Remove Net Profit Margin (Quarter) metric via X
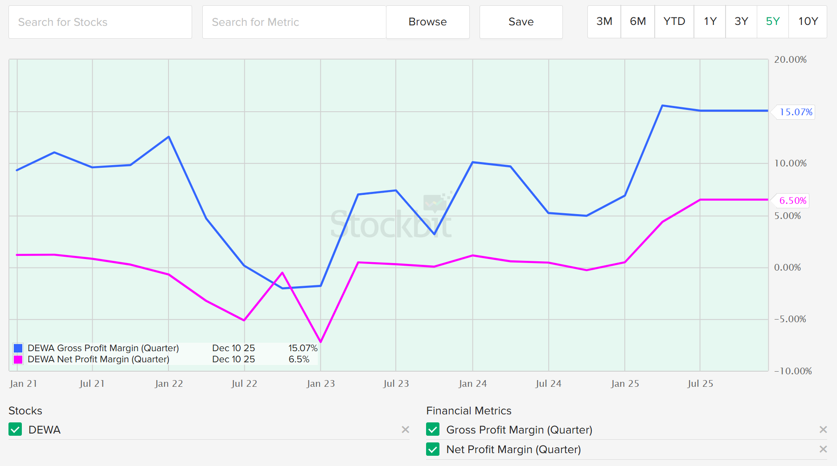Screen dimensions: 837x466 pyautogui.click(x=823, y=449)
